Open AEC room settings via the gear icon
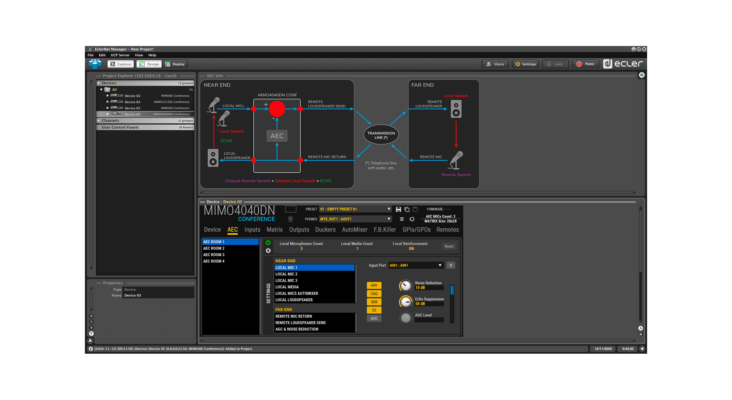Viewport: 732px width, 400px height. (268, 251)
